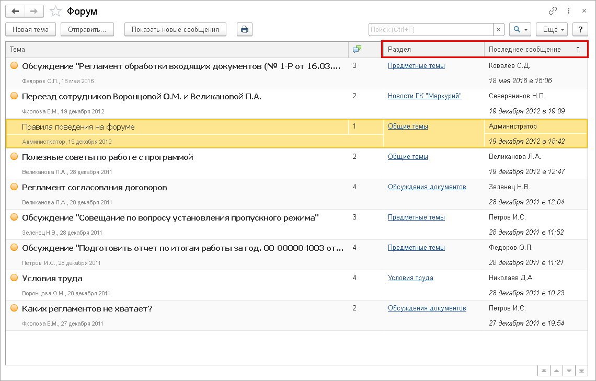Select topic Полезные советы по работе с программой
Screen dimensions: 596x381
pyautogui.click(x=108, y=157)
